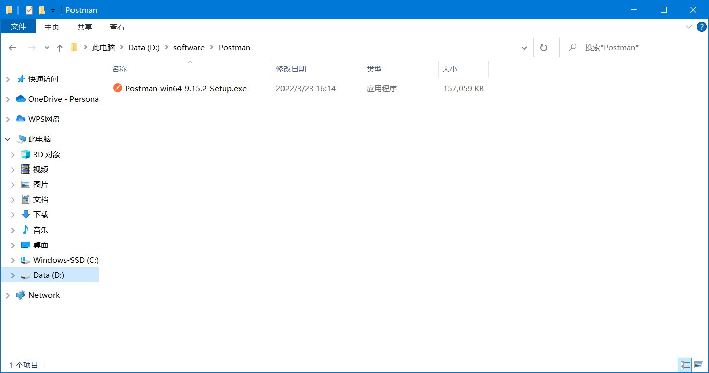Expand the Network tree node

click(7, 295)
